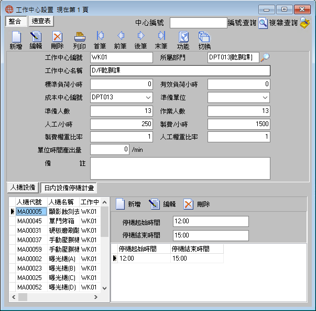Click the application globe icon in title bar

[x=9, y=9]
